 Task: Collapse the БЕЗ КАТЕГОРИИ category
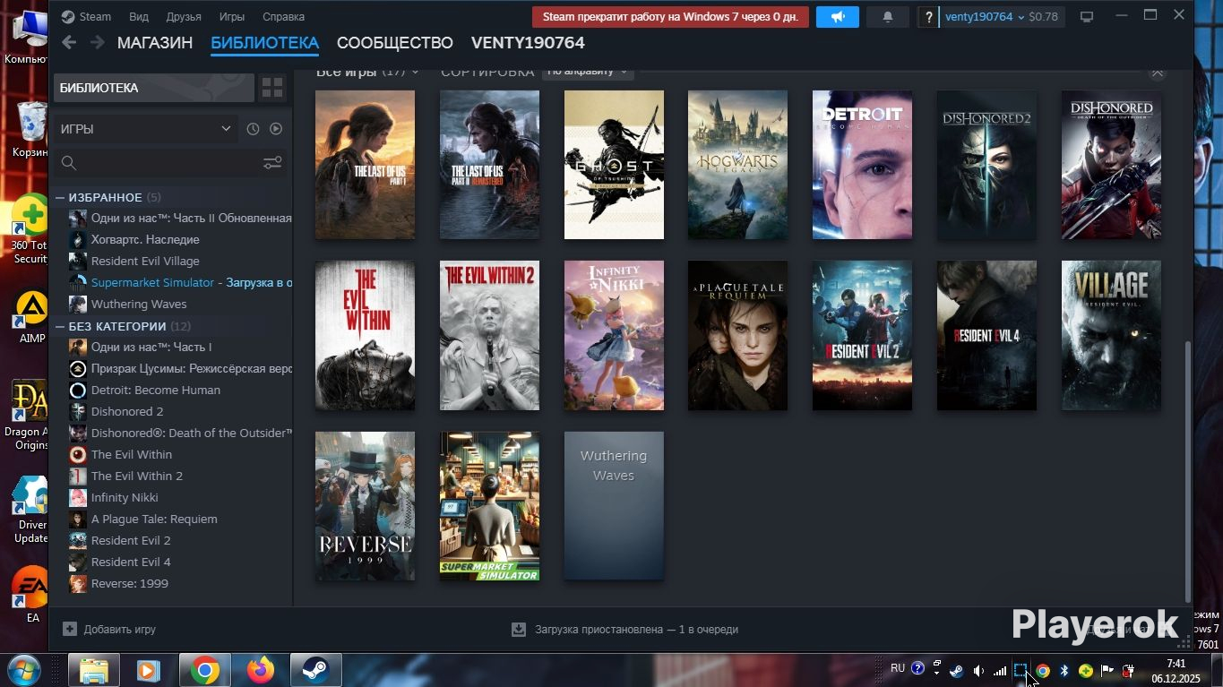(60, 326)
